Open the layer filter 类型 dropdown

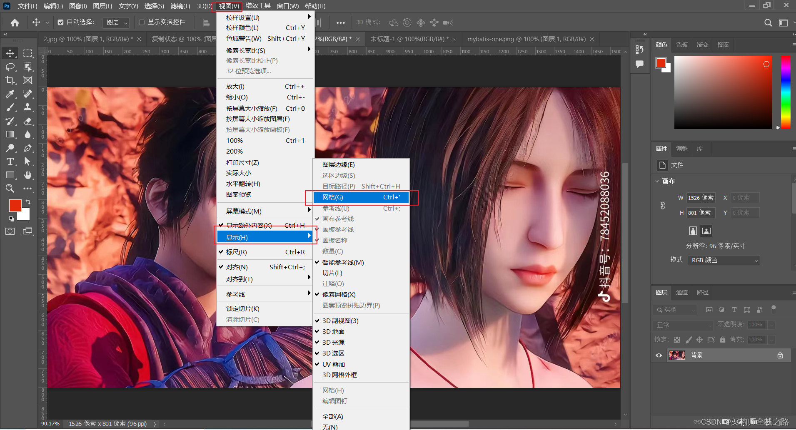pos(676,310)
